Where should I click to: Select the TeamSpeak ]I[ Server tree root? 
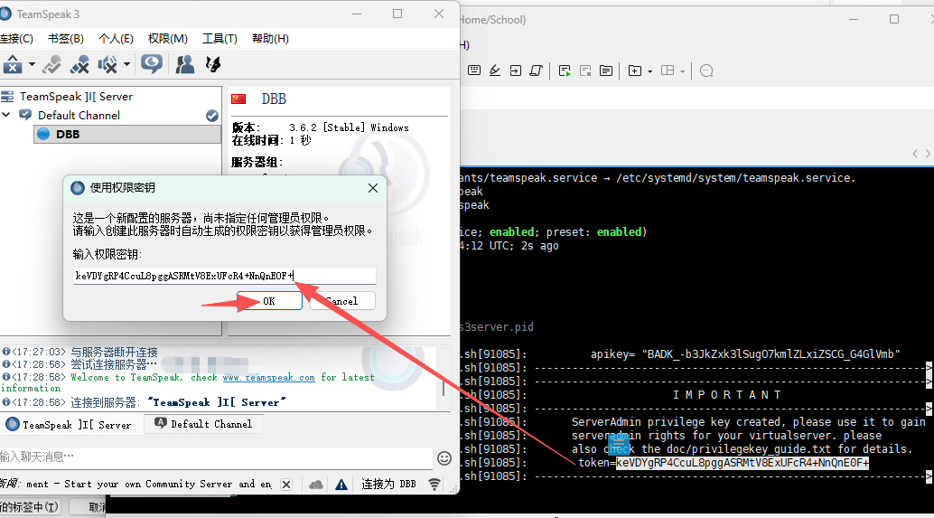[x=76, y=97]
